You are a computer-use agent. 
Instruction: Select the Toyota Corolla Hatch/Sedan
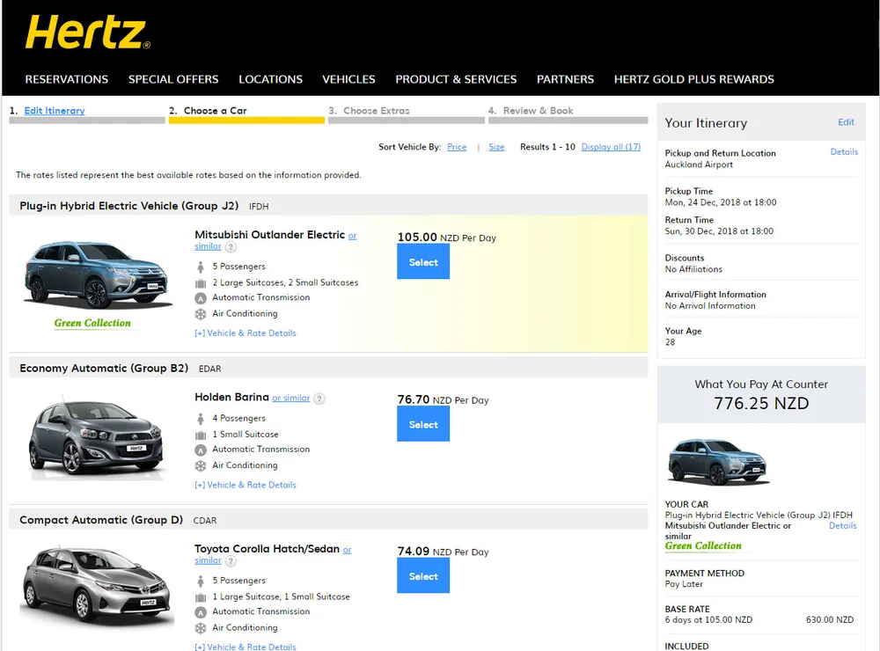click(x=423, y=576)
